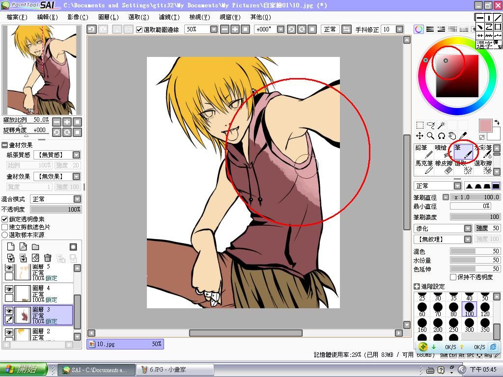Viewport: 503px width, 377px height.
Task: Open 畫材效果 effect dropdown
Action: coord(76,177)
